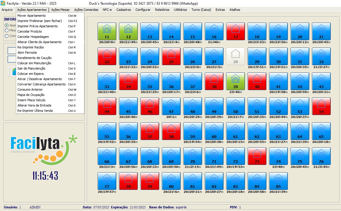
Task: Click red apartment 73 tile
Action: pyautogui.click(x=257, y=156)
